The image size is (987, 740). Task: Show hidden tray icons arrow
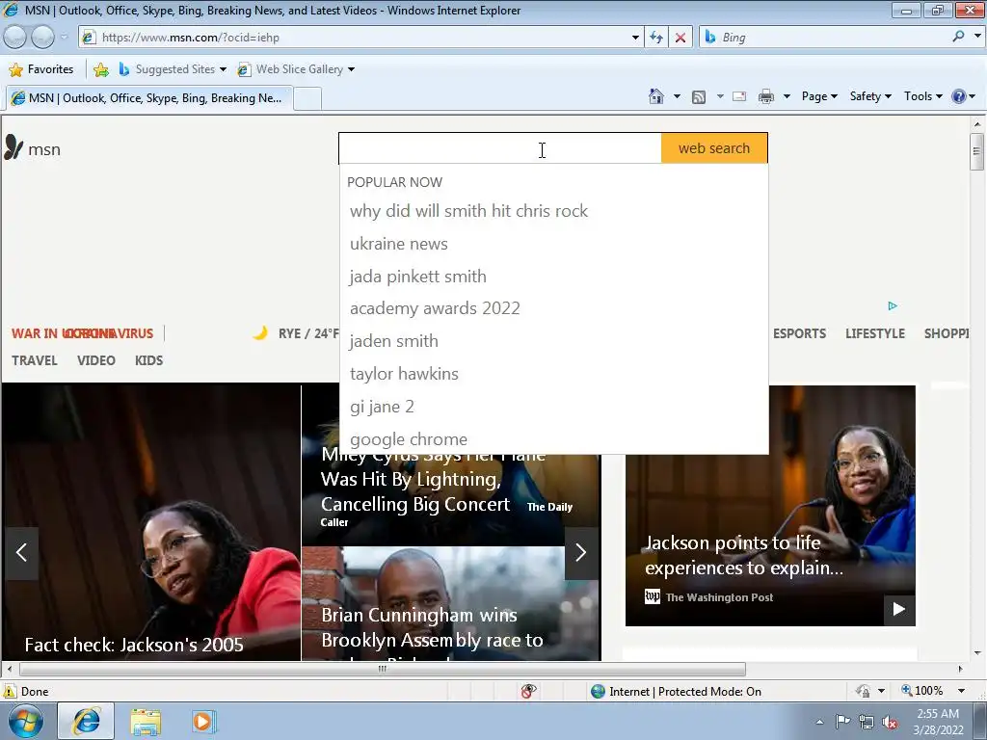pyautogui.click(x=819, y=722)
